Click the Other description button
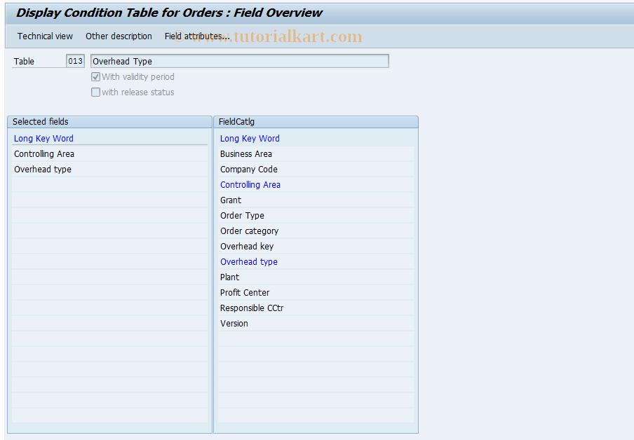This screenshot has height=440, width=634. (119, 36)
